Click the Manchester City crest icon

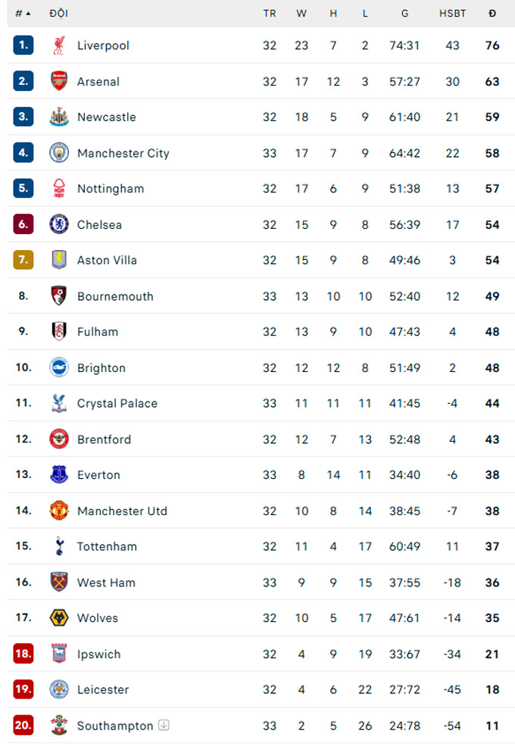[59, 153]
